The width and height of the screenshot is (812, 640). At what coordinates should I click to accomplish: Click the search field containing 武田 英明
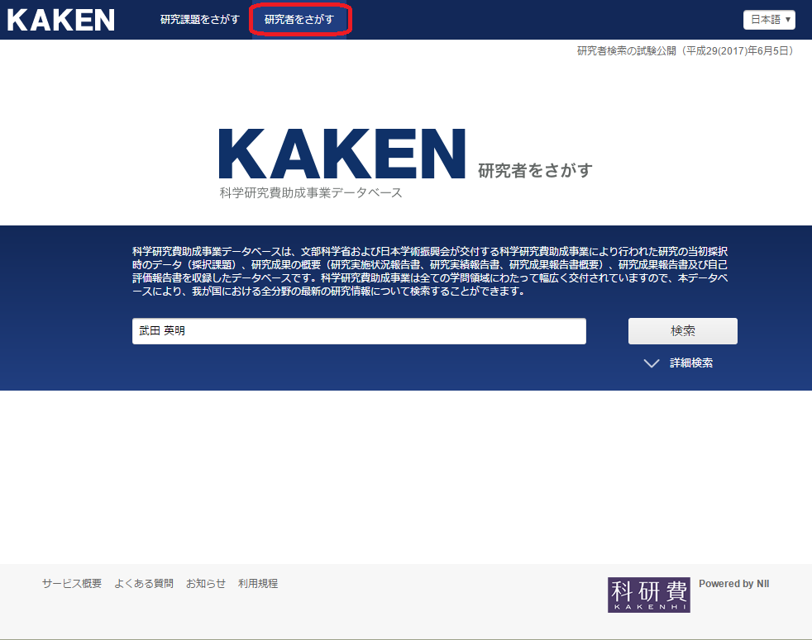[x=359, y=331]
